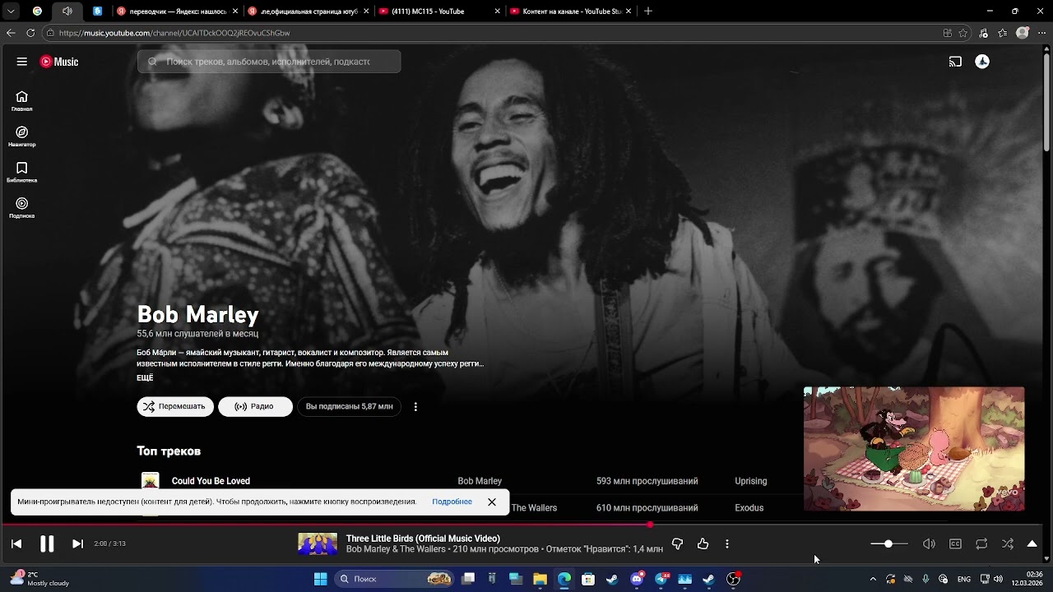Open Microsoft Edge from the taskbar

click(x=564, y=579)
